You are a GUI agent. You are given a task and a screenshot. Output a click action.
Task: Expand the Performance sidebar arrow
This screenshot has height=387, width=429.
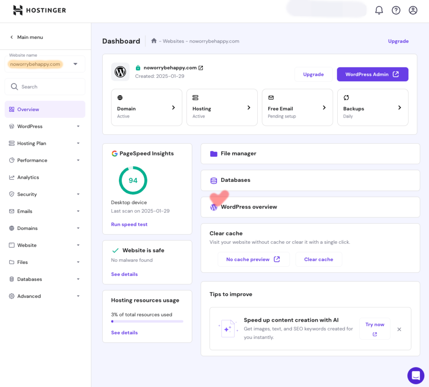tap(78, 160)
